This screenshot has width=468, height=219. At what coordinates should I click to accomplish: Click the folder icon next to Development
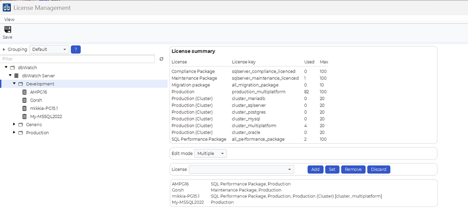point(20,84)
